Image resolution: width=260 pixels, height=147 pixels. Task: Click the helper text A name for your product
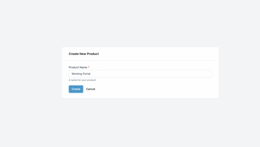tap(82, 80)
